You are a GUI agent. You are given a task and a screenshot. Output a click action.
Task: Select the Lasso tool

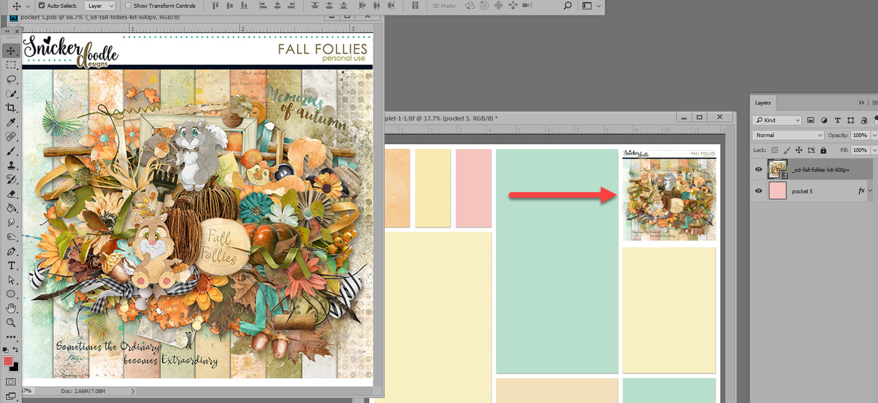point(11,79)
